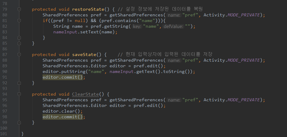Click the closing brace on line 101
This screenshot has height=137, width=287.
(23, 134)
